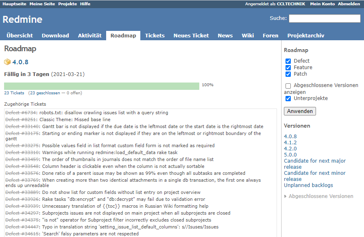Disable the Unterprojekte checkbox
Viewport: 364px width, 237px height.
click(288, 98)
